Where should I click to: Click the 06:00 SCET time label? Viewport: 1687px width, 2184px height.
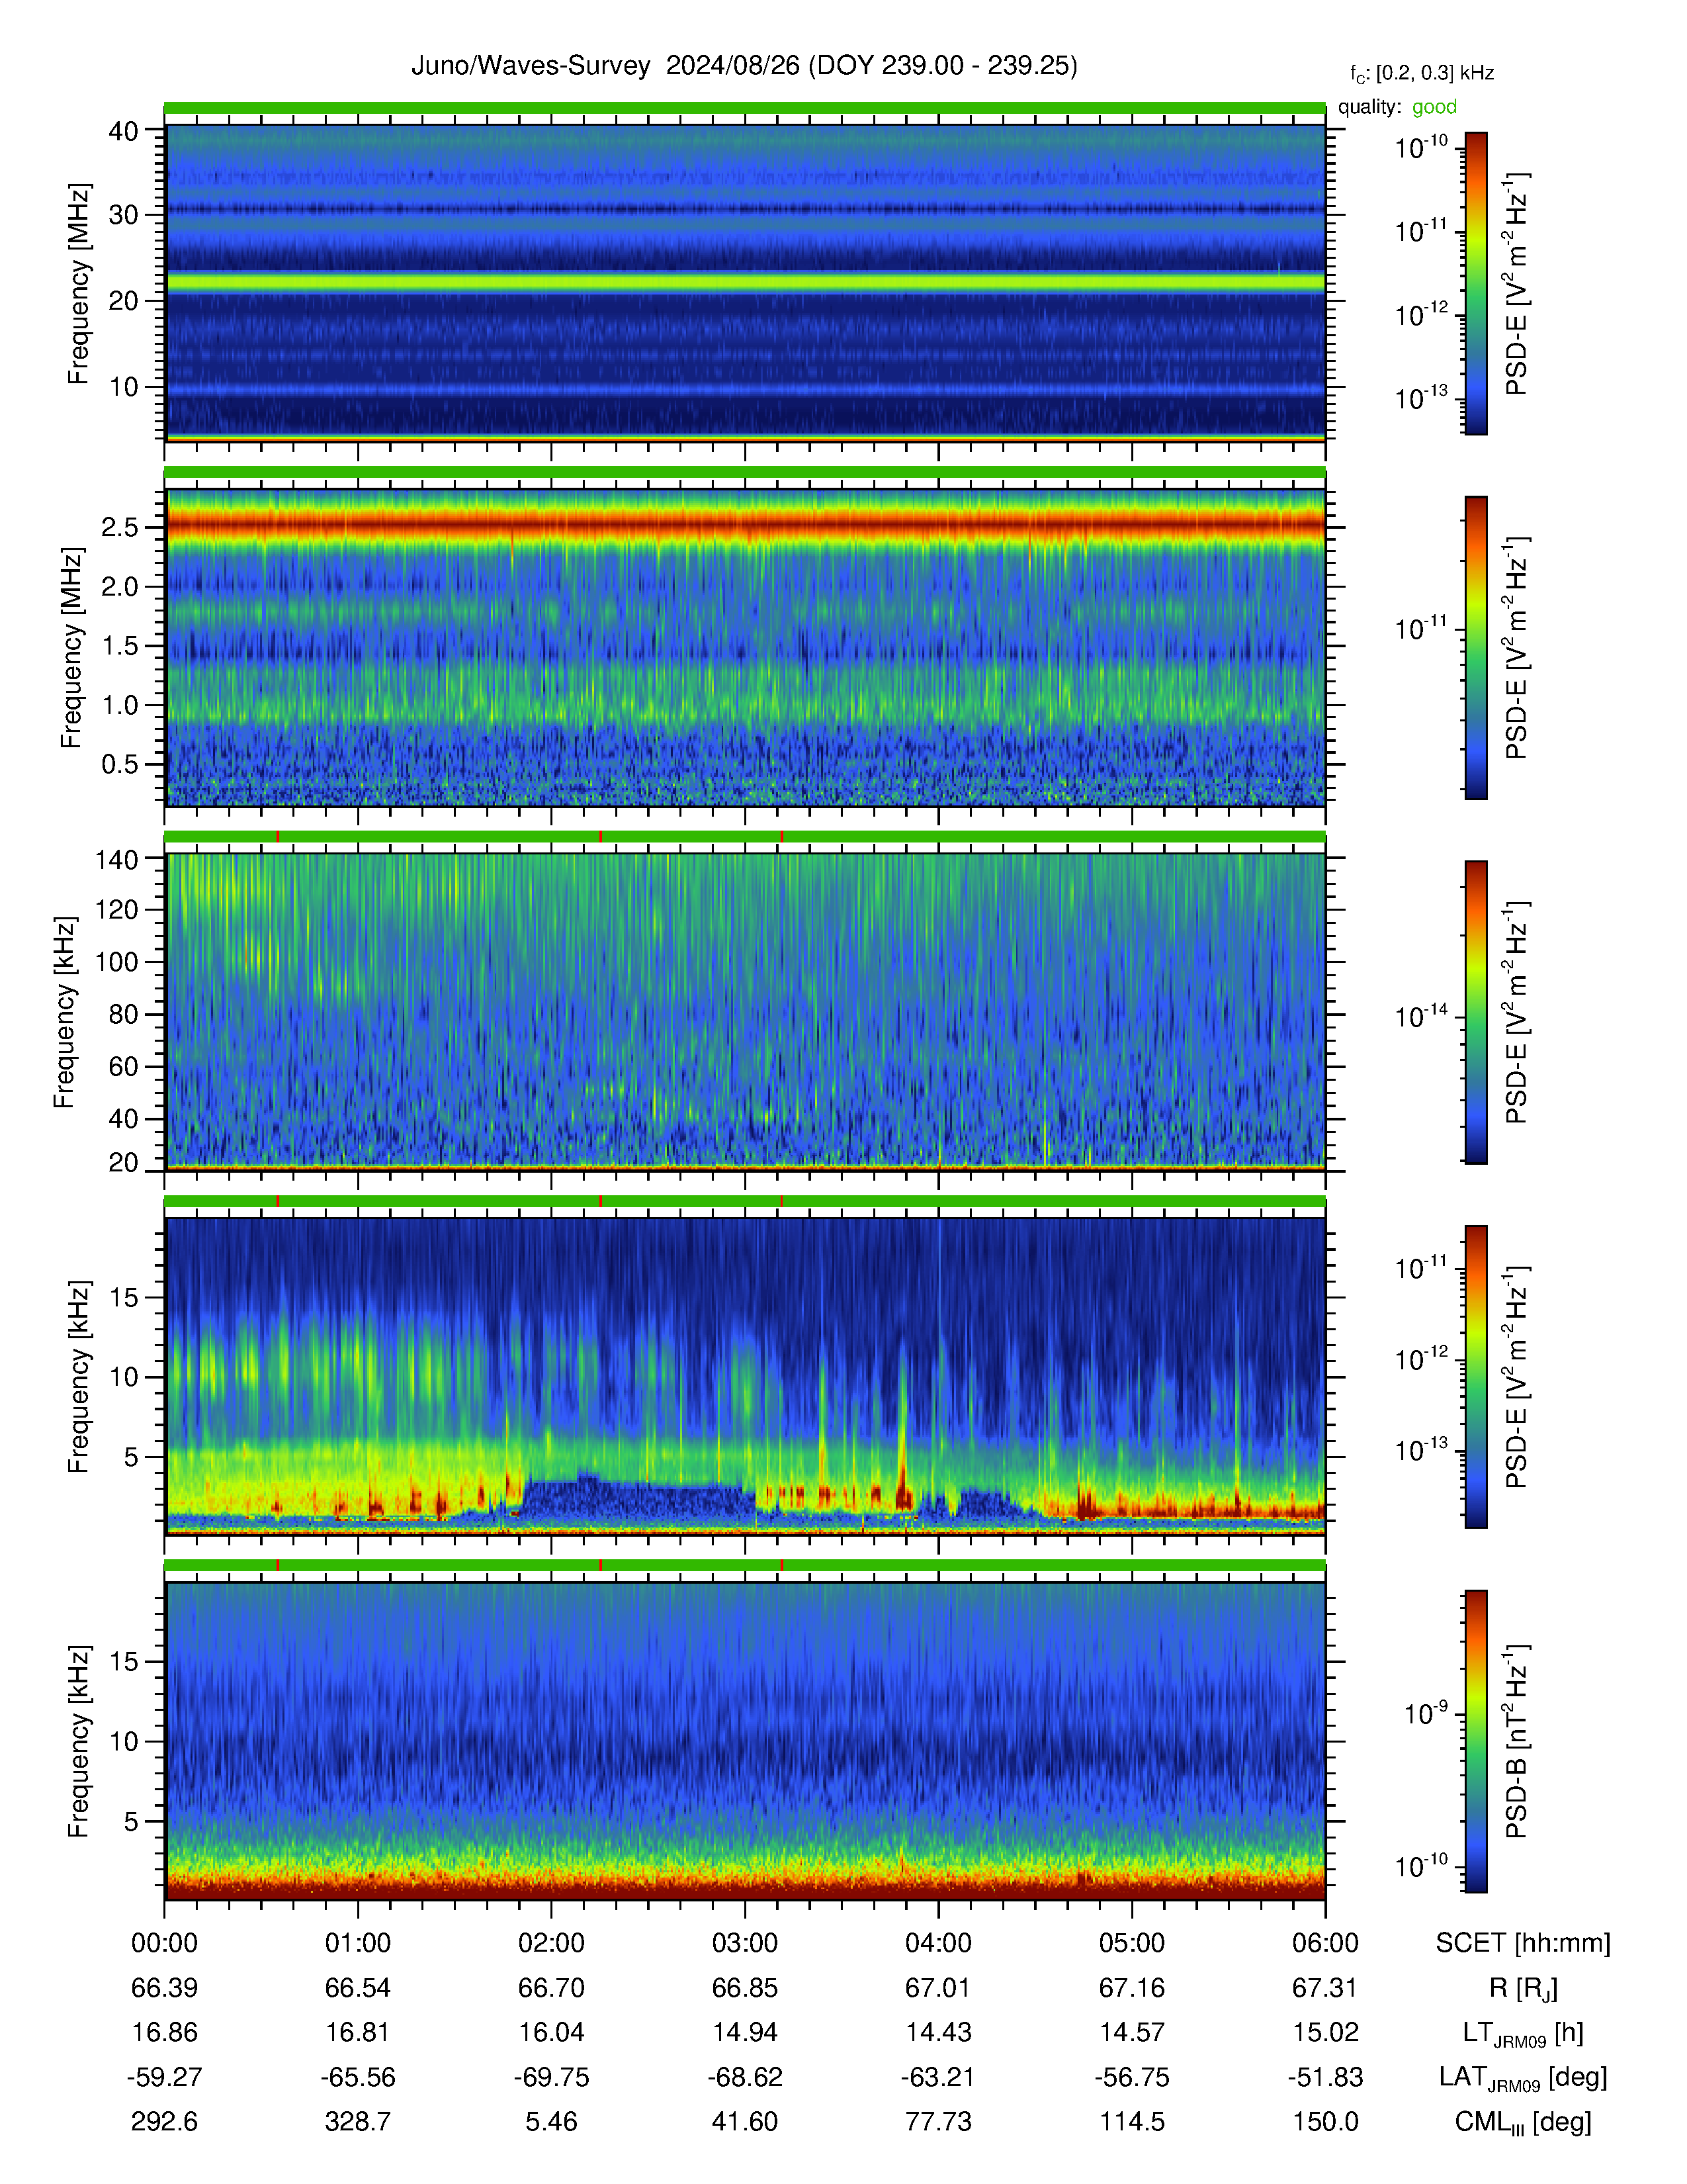click(1325, 1943)
